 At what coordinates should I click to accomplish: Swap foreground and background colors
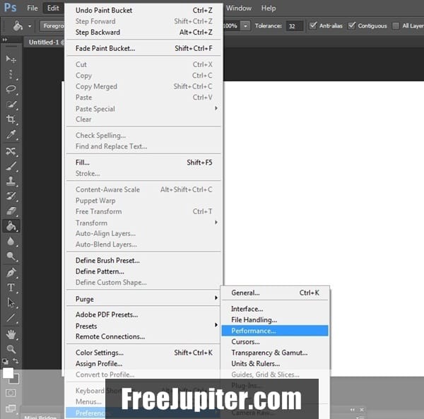[x=16, y=361]
